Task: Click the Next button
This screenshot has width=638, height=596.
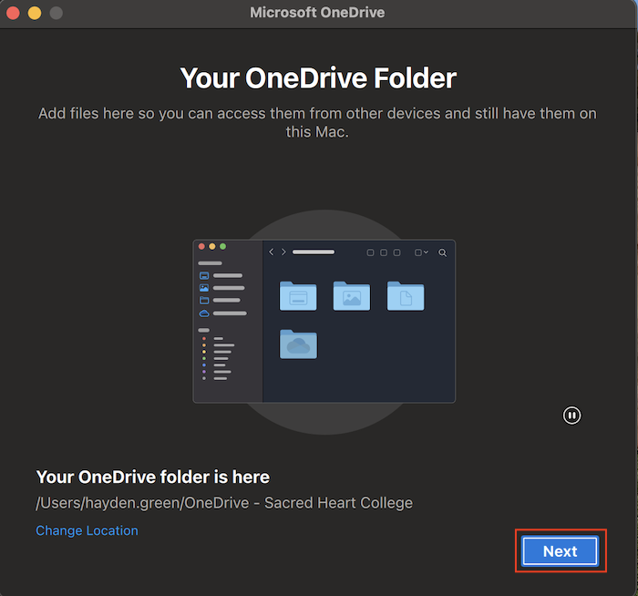Action: [x=560, y=551]
